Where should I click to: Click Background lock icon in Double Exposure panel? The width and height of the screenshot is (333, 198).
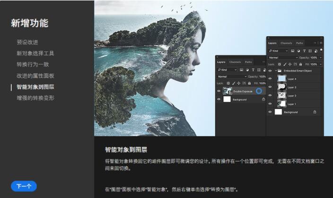tap(263, 99)
